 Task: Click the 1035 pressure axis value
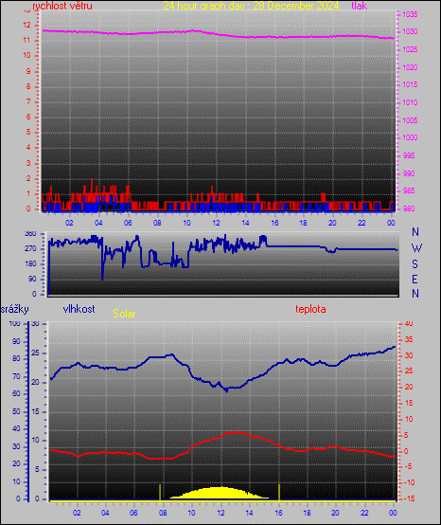coord(410,14)
